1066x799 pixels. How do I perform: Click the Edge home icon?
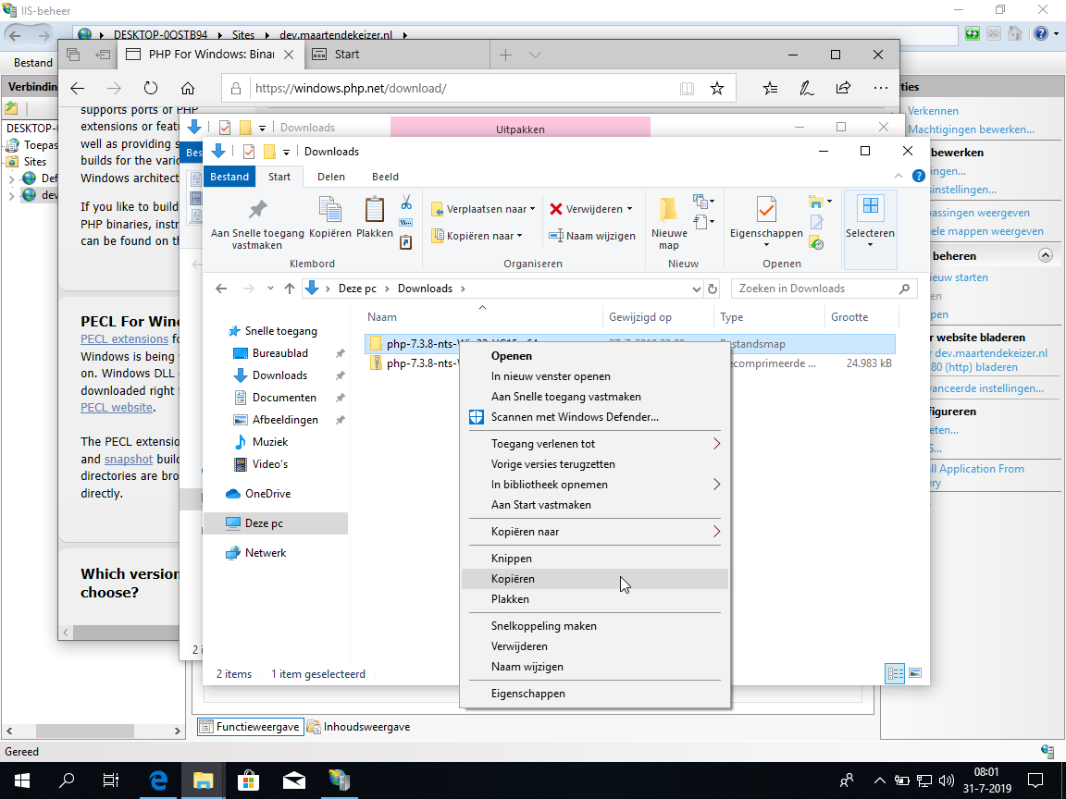point(188,89)
